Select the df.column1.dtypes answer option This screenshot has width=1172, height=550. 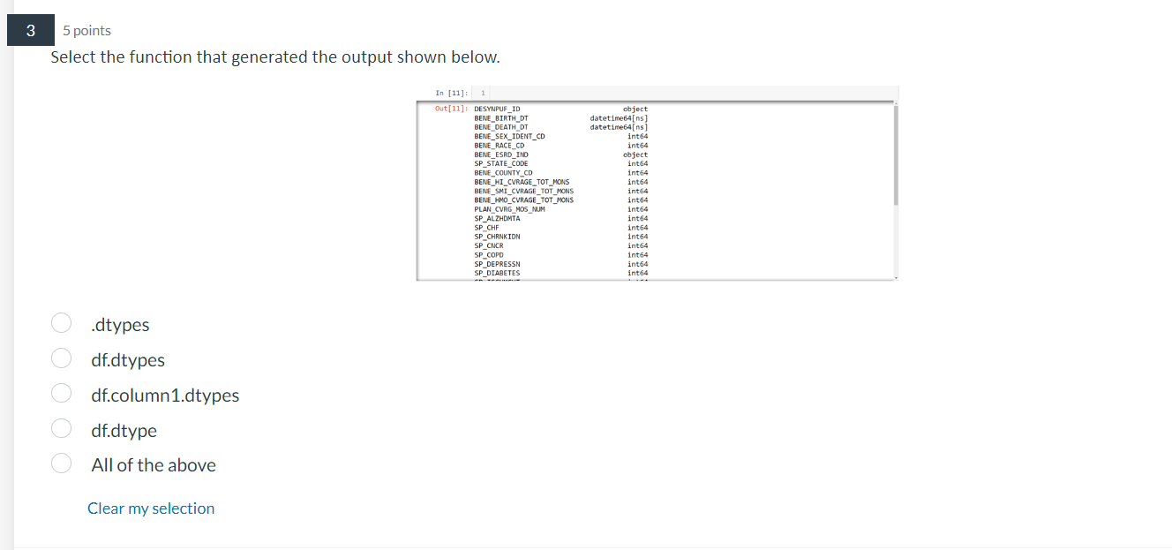(61, 393)
